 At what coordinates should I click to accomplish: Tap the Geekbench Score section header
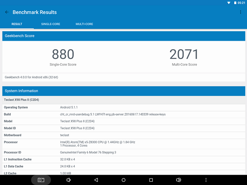coord(123,36)
